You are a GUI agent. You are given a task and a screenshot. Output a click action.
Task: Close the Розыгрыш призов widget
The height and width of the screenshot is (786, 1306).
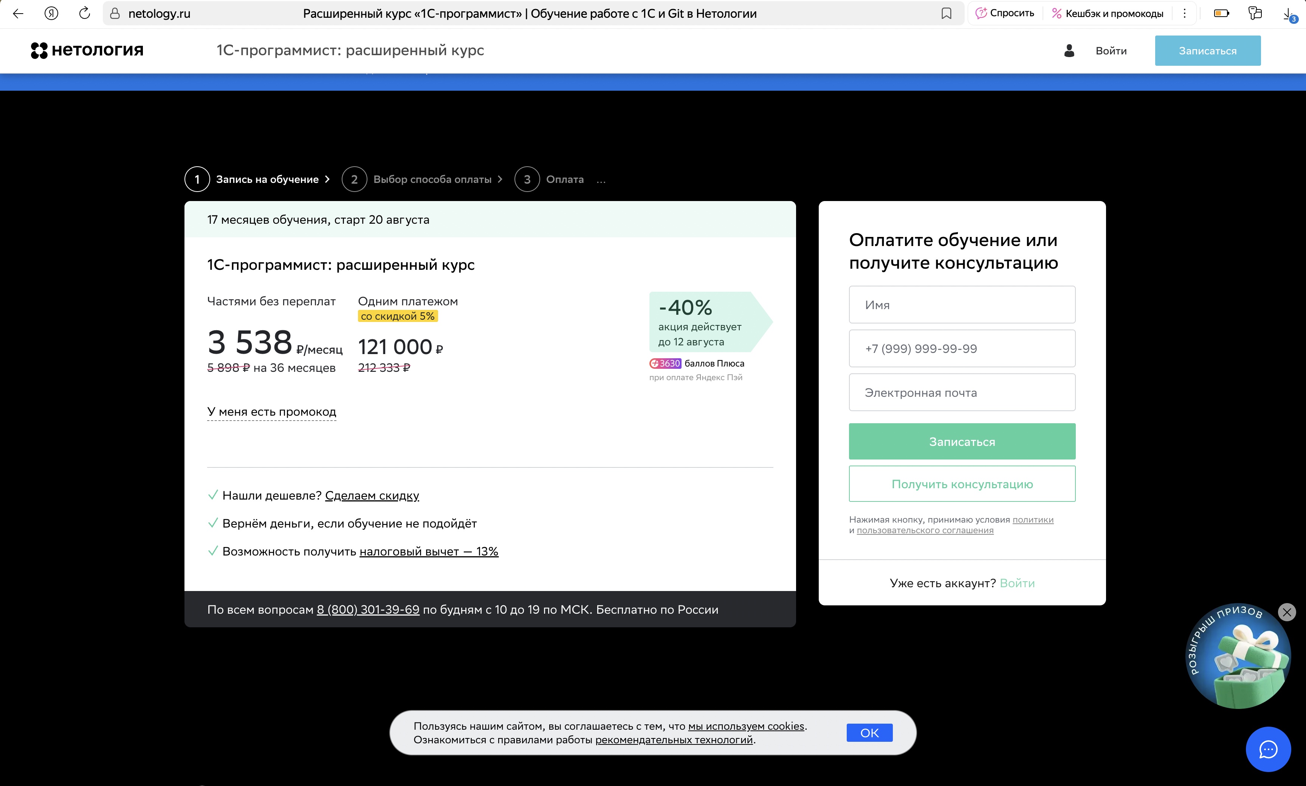[1286, 612]
